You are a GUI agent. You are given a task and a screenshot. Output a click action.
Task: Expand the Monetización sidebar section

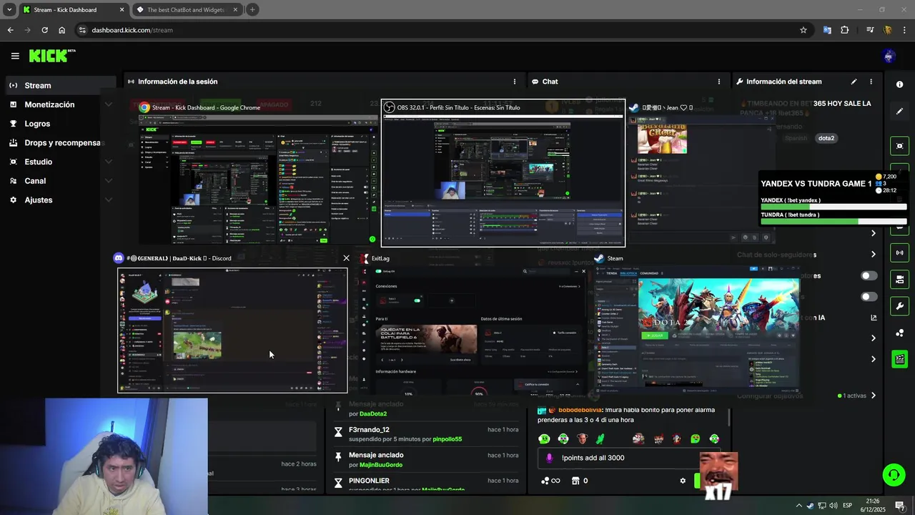(109, 104)
